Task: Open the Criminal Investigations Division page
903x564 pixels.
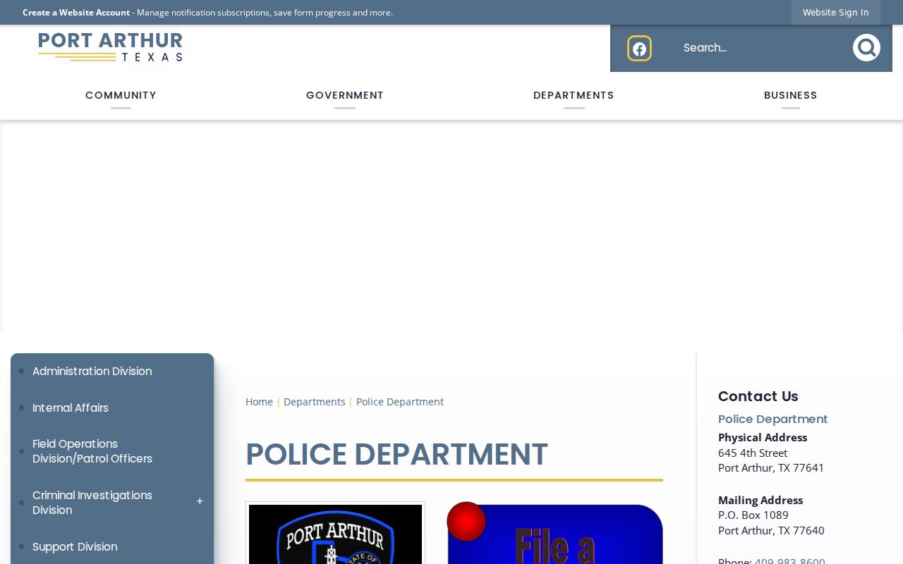Action: coord(92,503)
